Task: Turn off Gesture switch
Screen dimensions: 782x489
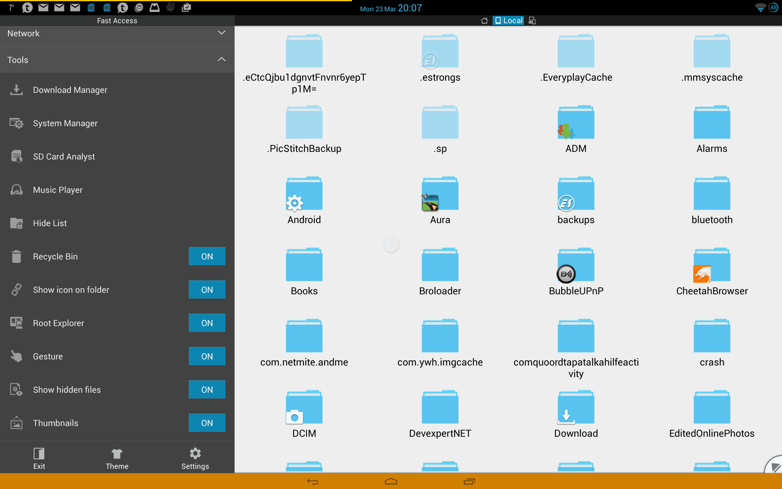Action: point(207,357)
